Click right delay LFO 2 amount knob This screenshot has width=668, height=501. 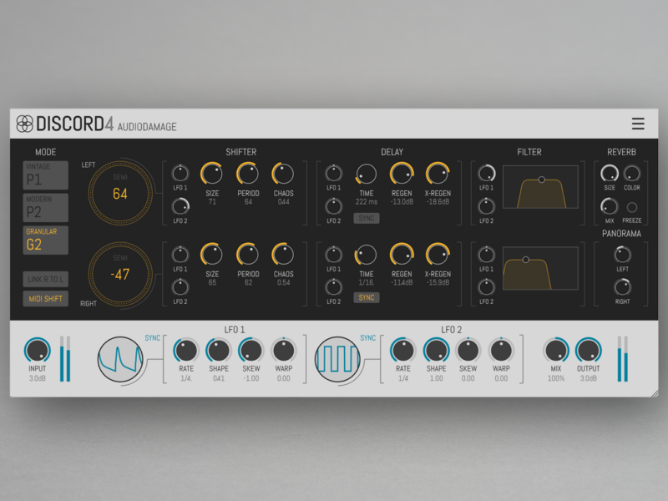click(333, 287)
